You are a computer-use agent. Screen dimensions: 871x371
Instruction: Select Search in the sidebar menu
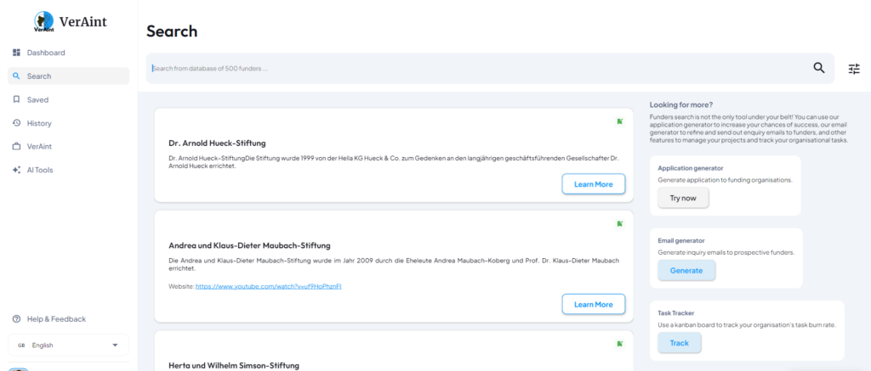tap(39, 76)
